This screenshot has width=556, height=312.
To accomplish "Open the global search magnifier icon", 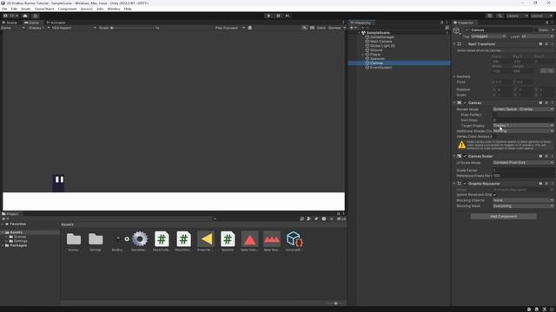I will tap(500, 16).
